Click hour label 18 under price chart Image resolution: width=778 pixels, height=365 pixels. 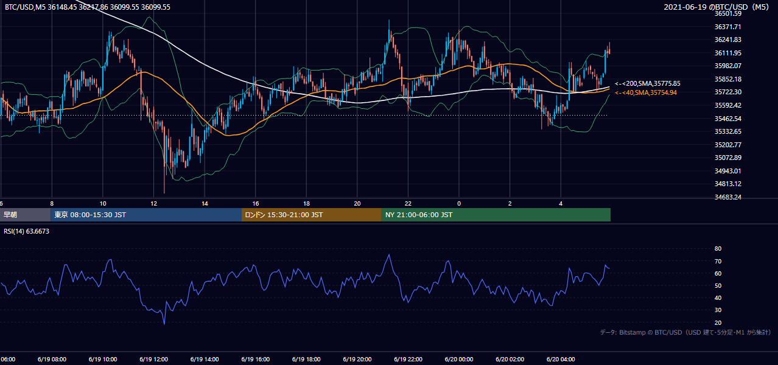pos(306,204)
